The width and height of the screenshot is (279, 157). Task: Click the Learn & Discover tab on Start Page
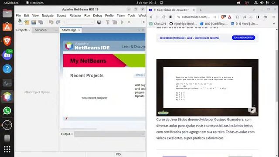click(x=133, y=47)
